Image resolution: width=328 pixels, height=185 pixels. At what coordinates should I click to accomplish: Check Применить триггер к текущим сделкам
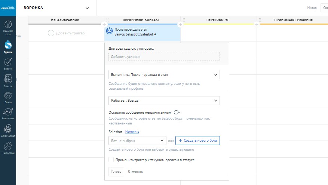pos(111,160)
